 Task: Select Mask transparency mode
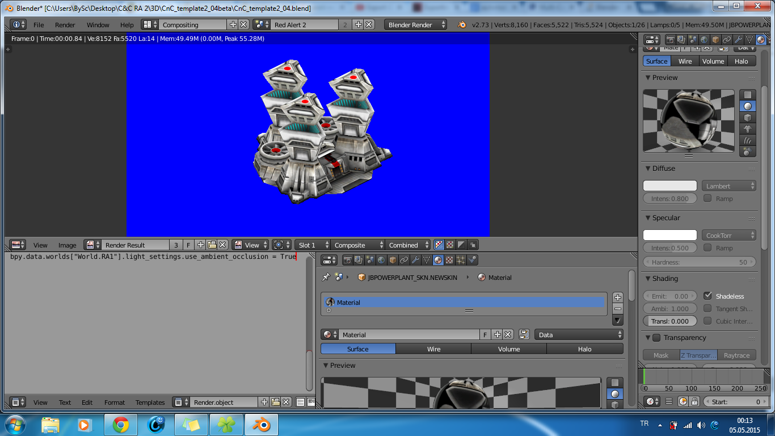click(x=661, y=355)
